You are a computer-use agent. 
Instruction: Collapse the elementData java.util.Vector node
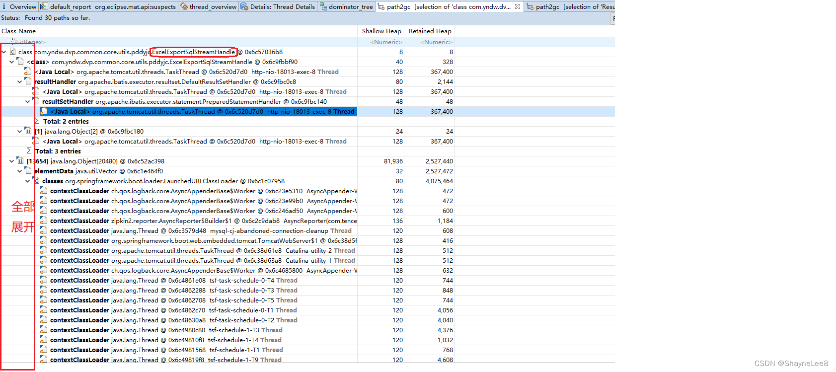[20, 171]
